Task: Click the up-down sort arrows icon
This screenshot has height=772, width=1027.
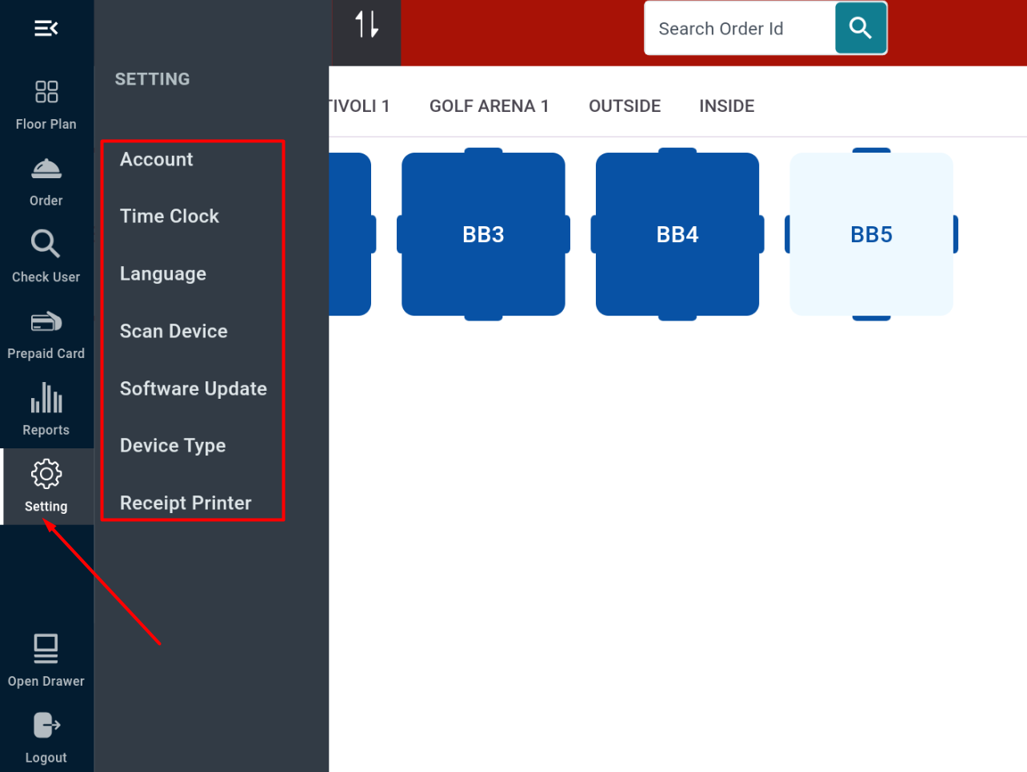Action: (x=366, y=25)
